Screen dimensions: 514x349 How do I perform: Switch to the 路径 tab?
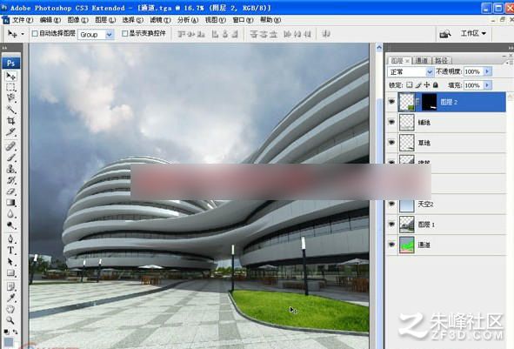pyautogui.click(x=441, y=60)
